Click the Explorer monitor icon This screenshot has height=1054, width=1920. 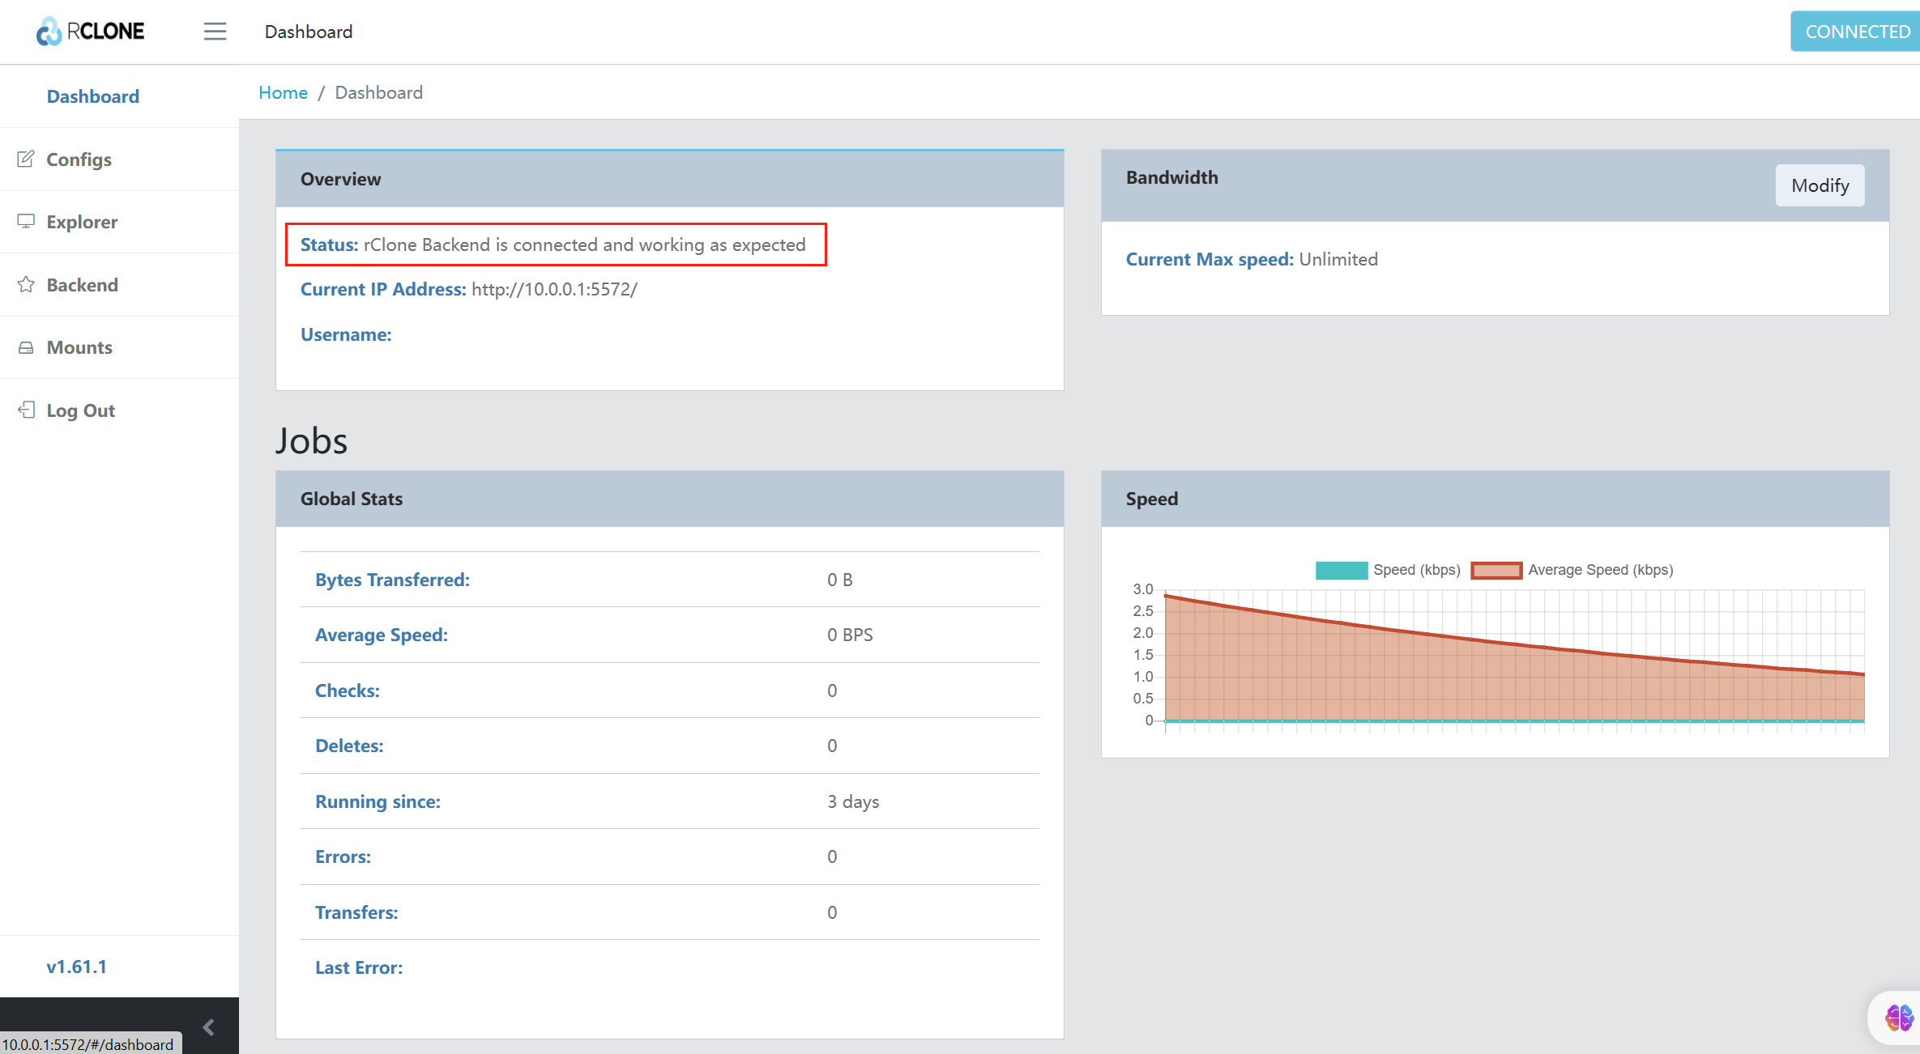[26, 221]
